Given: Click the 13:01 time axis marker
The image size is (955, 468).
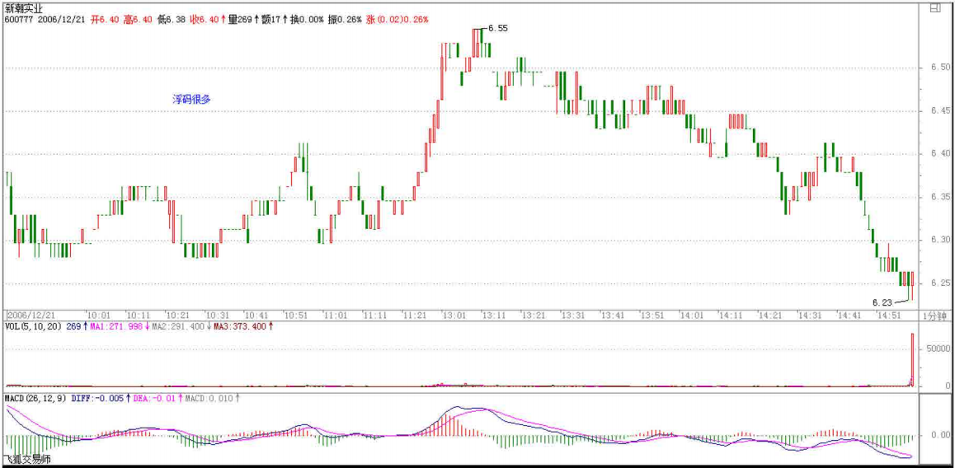Looking at the screenshot, I should [x=454, y=316].
